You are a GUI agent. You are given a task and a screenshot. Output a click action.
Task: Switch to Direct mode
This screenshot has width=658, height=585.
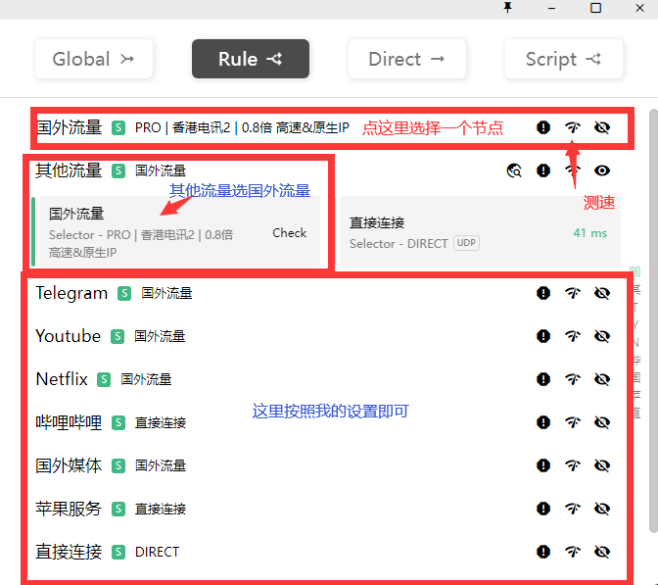406,59
